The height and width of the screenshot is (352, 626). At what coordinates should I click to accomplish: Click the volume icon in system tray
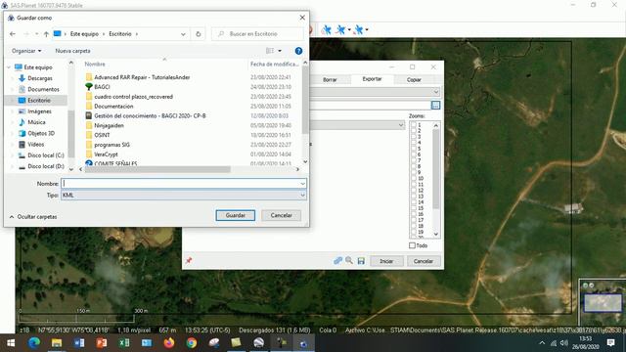pos(563,343)
